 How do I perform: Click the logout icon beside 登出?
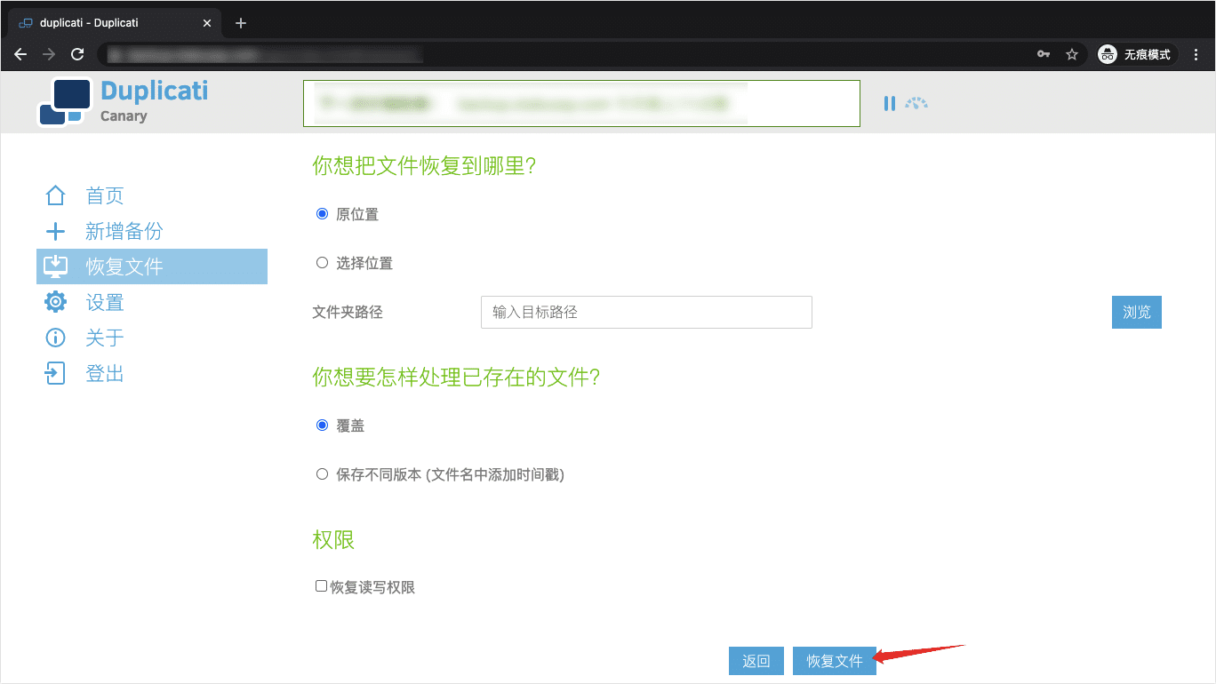pyautogui.click(x=55, y=373)
